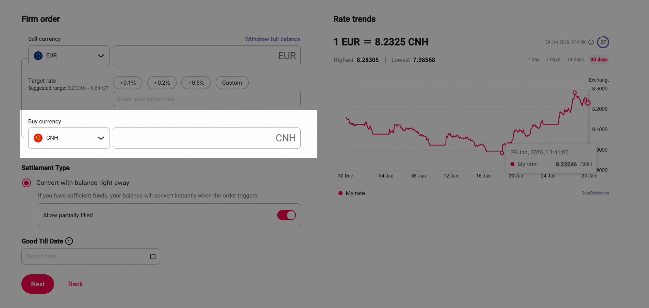Click the red My rate legend dot

[x=340, y=193]
